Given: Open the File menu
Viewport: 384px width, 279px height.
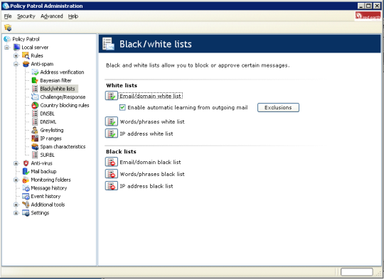Looking at the screenshot, I should [x=8, y=16].
